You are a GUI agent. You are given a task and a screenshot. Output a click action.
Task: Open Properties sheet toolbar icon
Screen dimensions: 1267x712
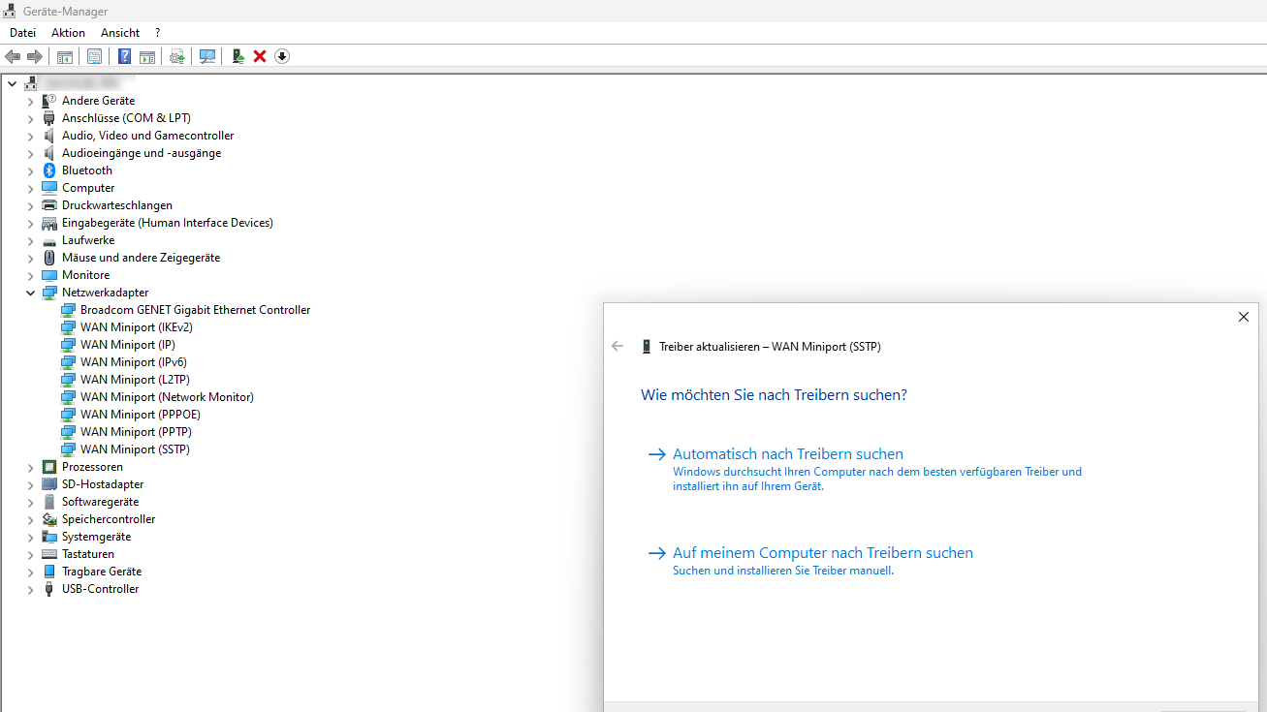(94, 56)
